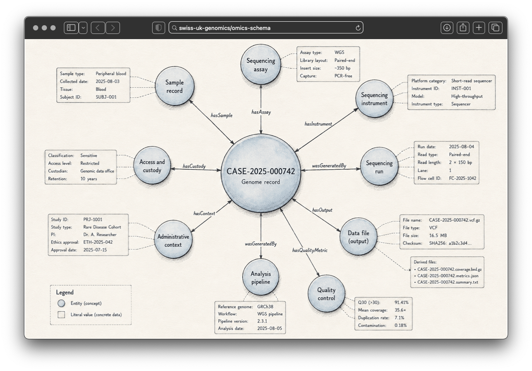The height and width of the screenshot is (371, 532).
Task: Select the Administrative context node
Action: [x=173, y=240]
